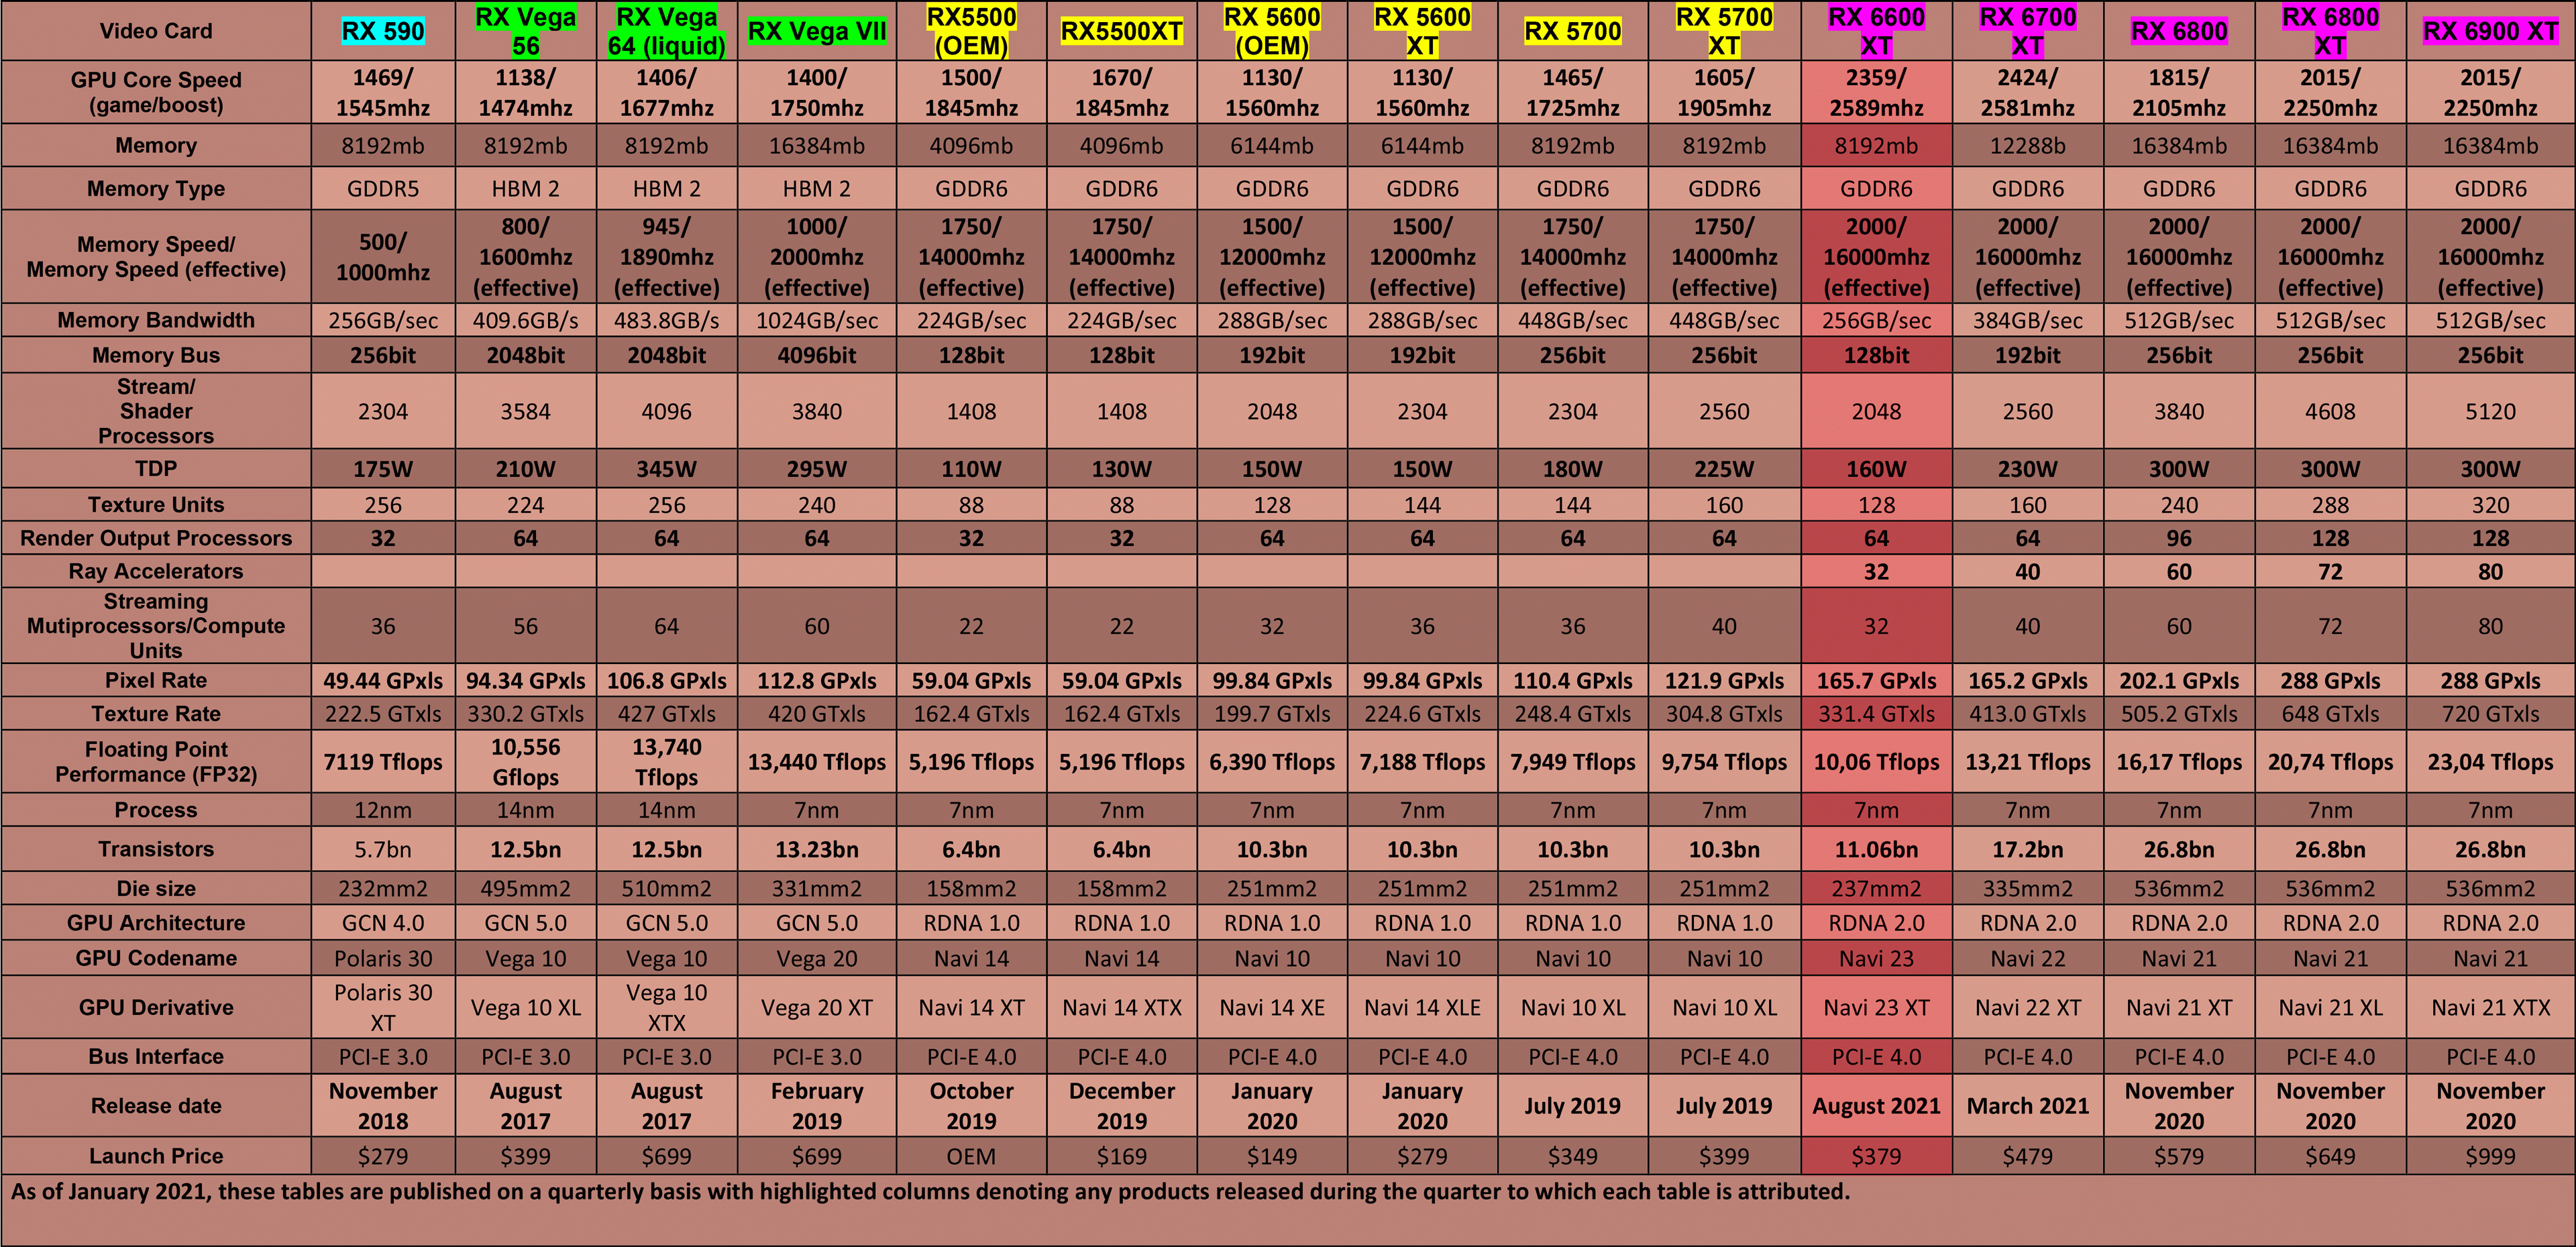The height and width of the screenshot is (1247, 2576).
Task: Select the GPU Core Speed row label
Action: click(156, 92)
